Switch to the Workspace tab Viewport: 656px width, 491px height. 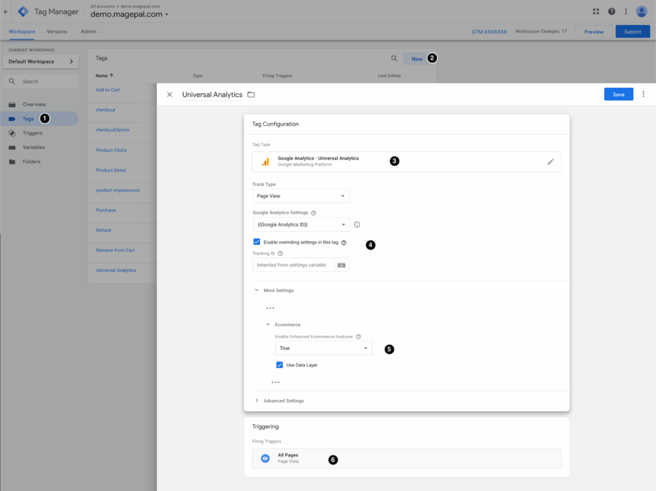pos(22,32)
